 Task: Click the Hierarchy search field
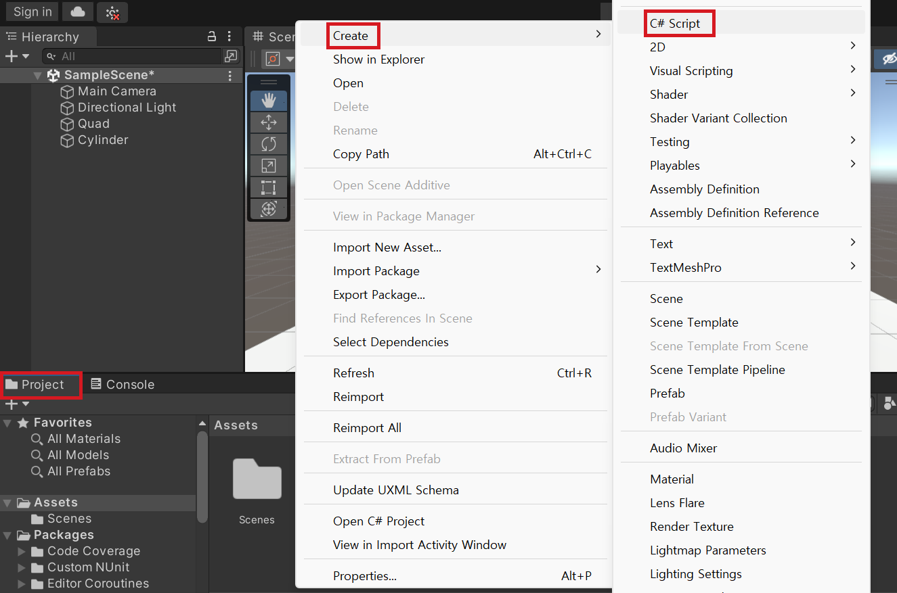pyautogui.click(x=132, y=56)
